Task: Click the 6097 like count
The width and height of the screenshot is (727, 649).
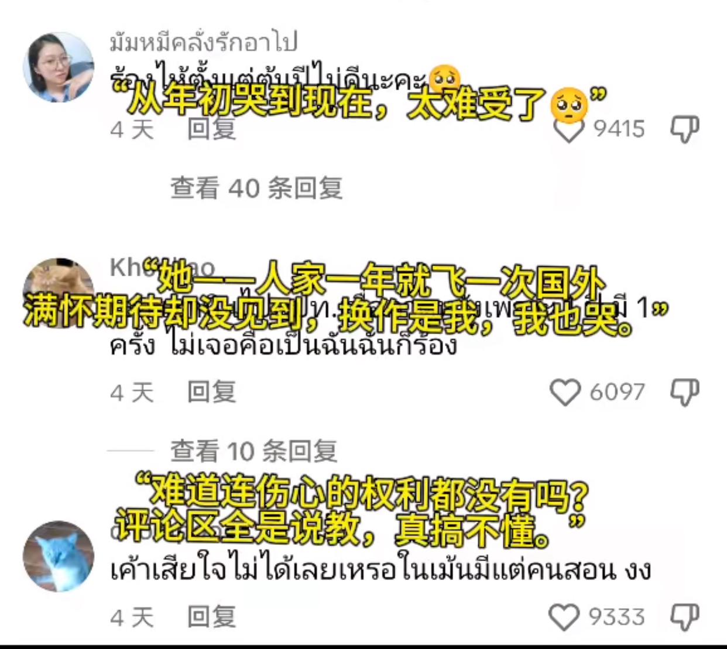Action: coord(617,392)
